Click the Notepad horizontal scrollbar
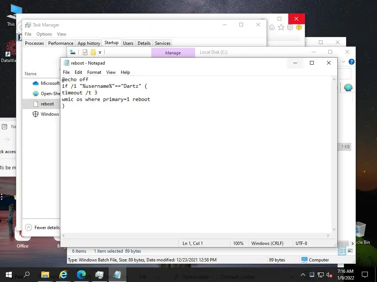The height and width of the screenshot is (282, 377). click(x=195, y=235)
